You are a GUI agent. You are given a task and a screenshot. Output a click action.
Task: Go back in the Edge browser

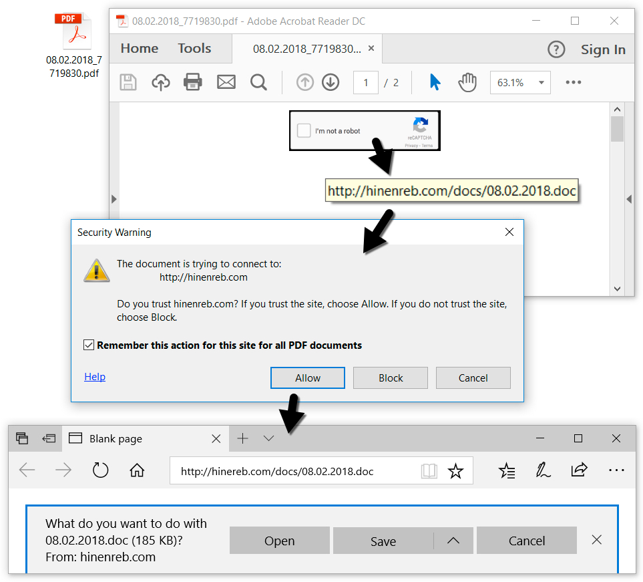pos(27,470)
